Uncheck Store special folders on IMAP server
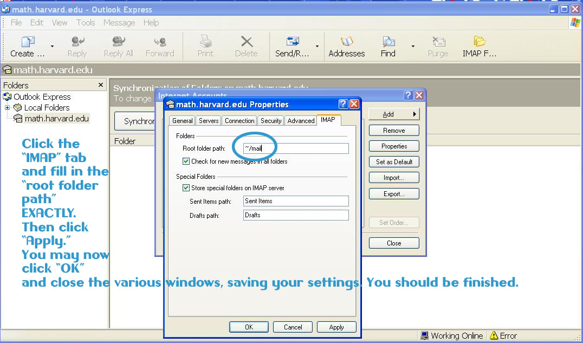583x343 pixels. click(186, 188)
